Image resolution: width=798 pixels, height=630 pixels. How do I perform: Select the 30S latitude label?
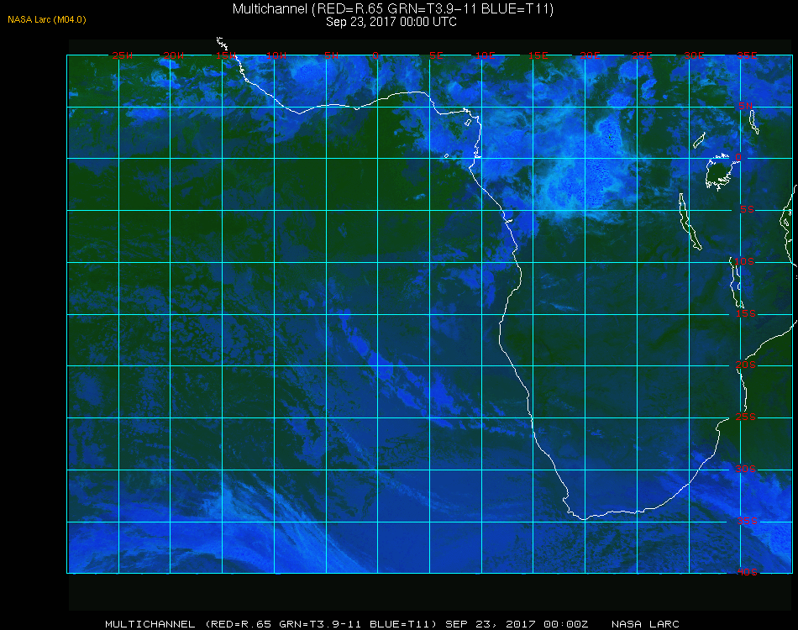pyautogui.click(x=746, y=469)
